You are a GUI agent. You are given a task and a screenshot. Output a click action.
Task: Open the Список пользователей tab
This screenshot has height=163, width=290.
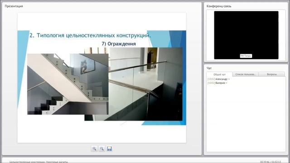[x=245, y=74]
